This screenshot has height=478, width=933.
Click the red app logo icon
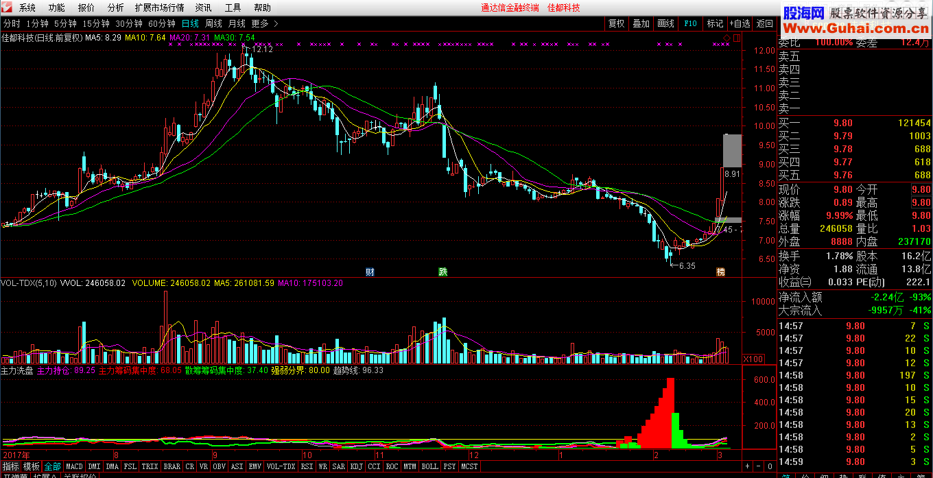coord(8,8)
